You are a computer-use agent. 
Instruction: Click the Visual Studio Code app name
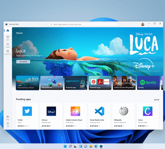click(97, 120)
